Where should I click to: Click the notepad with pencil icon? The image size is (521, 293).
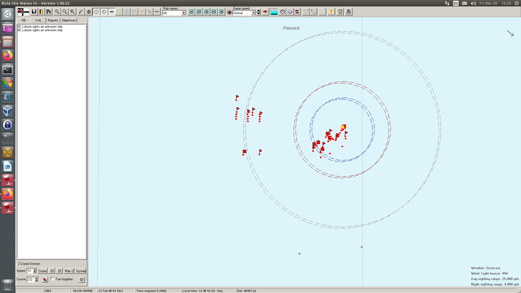340,12
